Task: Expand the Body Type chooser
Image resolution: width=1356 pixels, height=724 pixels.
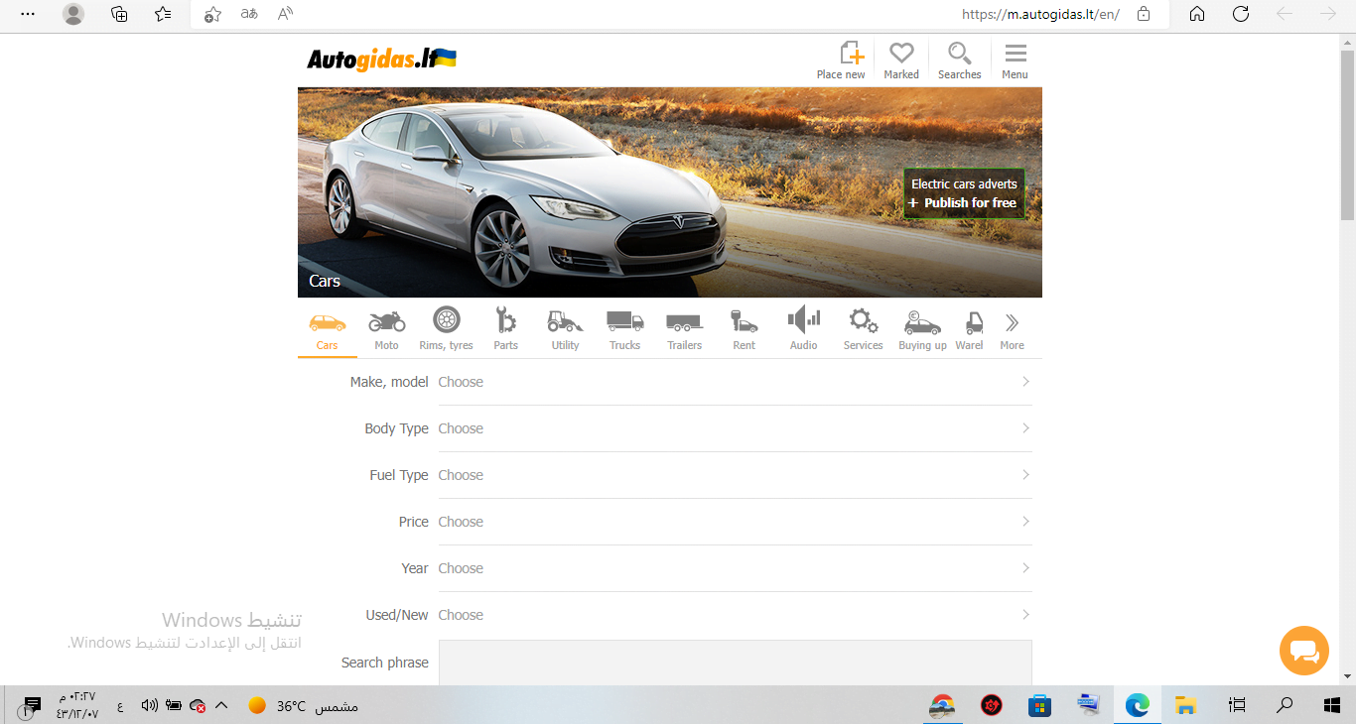Action: pos(735,428)
